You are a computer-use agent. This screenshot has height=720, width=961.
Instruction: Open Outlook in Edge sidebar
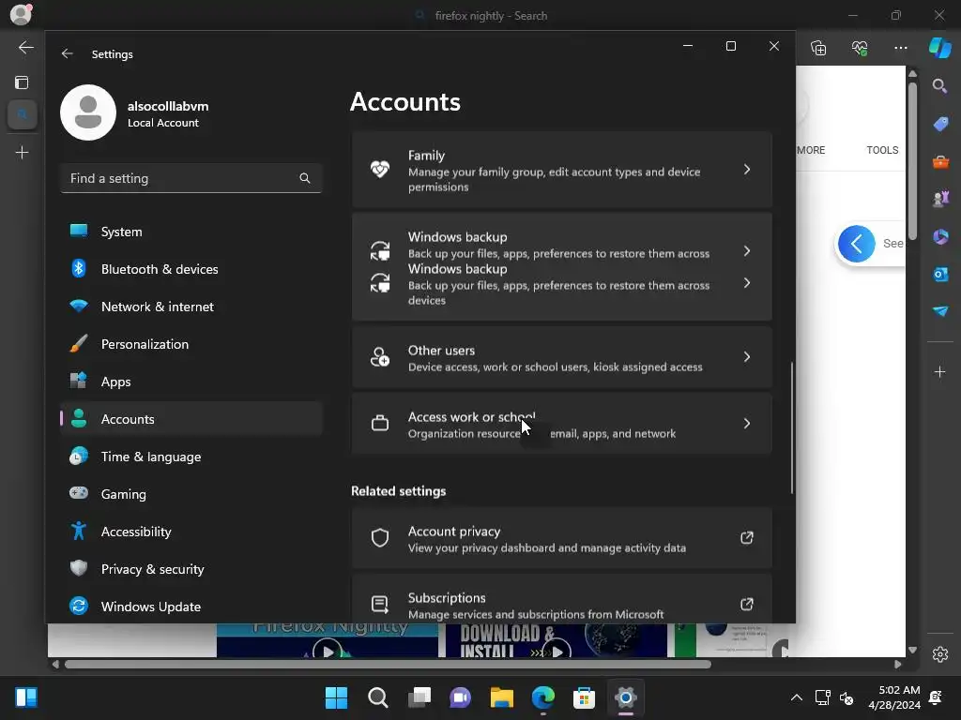click(x=940, y=274)
